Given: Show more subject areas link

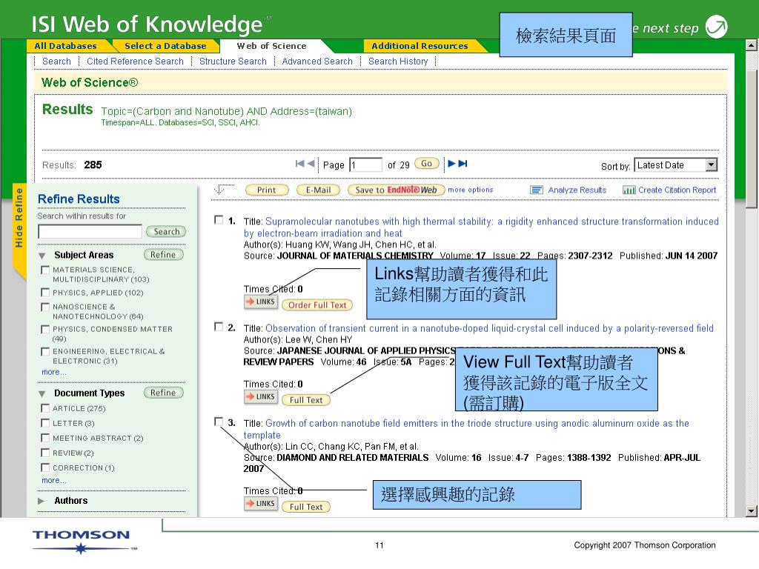Looking at the screenshot, I should [x=54, y=372].
